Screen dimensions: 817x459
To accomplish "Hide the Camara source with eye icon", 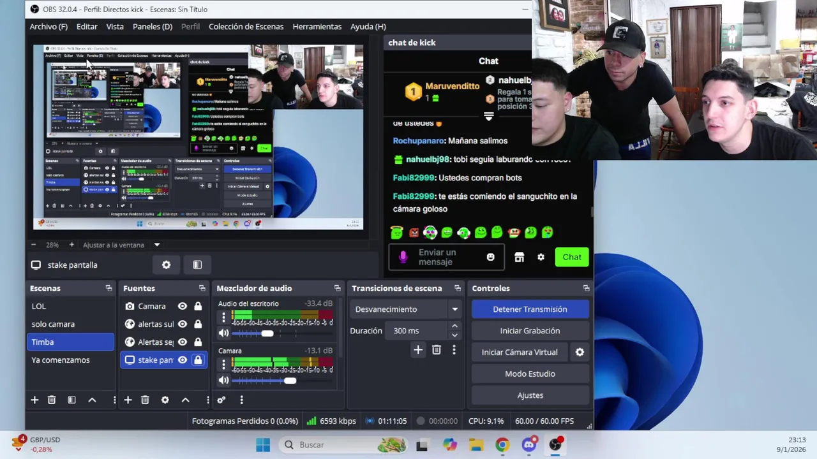I will pyautogui.click(x=183, y=306).
